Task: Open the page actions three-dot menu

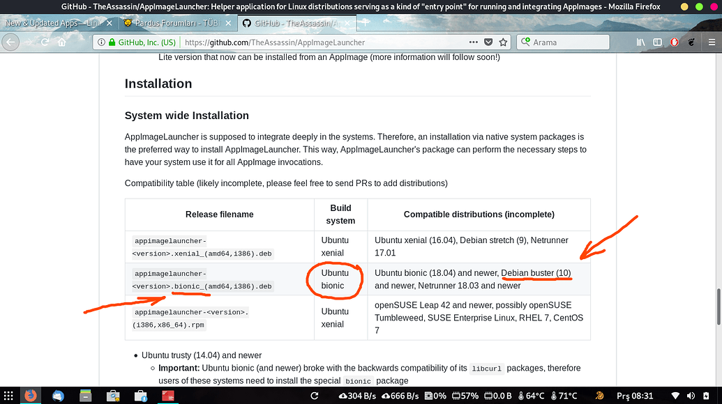Action: (472, 42)
